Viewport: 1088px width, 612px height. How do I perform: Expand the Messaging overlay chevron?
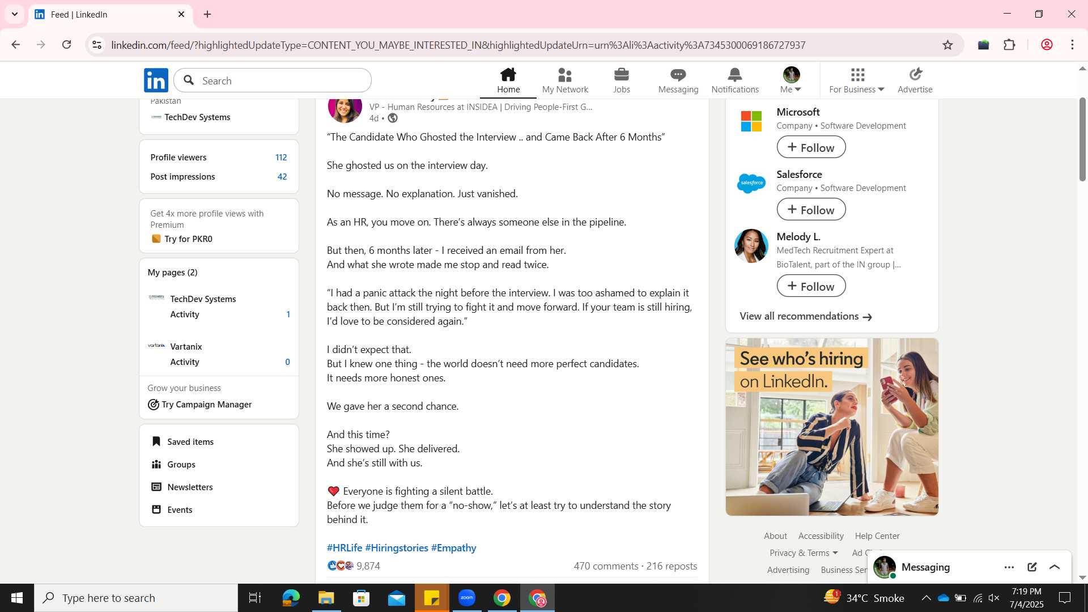(1055, 567)
